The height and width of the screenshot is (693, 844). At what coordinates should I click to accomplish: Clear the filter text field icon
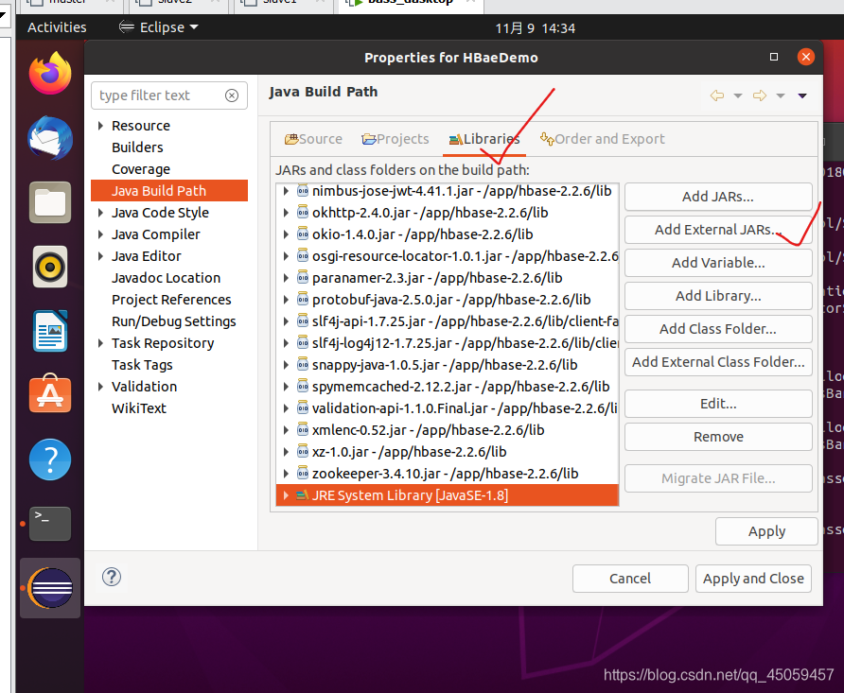pyautogui.click(x=232, y=95)
